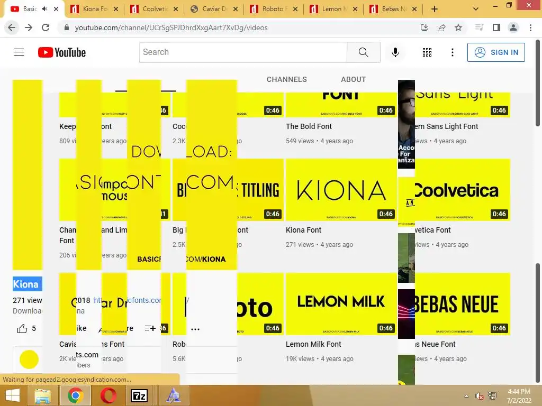Mute audio on the Basic tab
Viewport: 542px width, 406px height.
[x=44, y=9]
